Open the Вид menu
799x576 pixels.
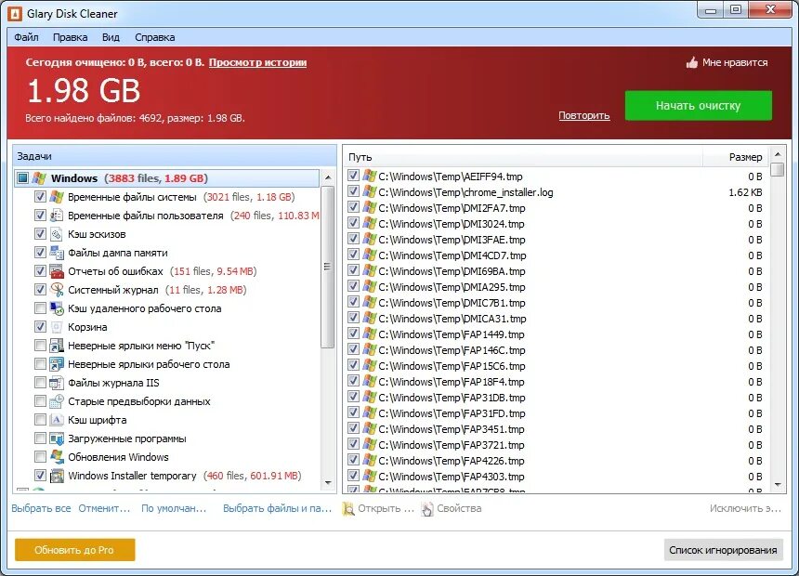click(x=111, y=37)
